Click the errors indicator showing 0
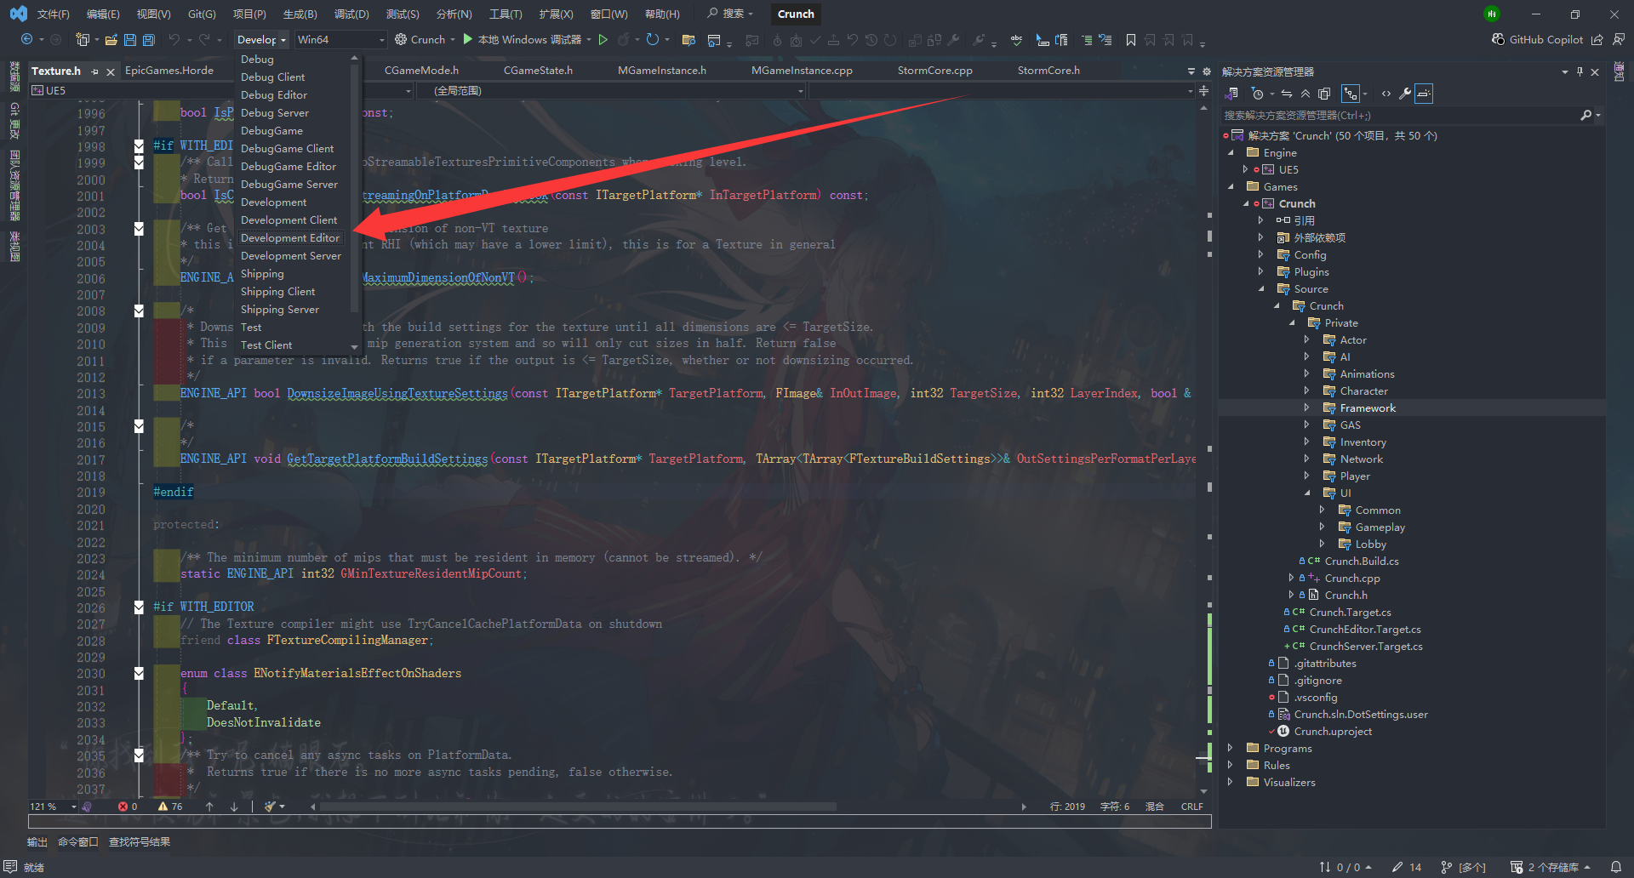 (x=128, y=807)
